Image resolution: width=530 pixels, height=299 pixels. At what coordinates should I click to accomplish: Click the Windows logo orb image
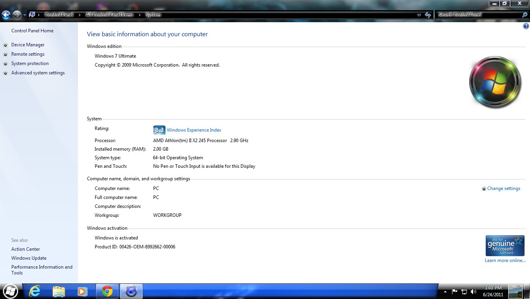tap(495, 82)
